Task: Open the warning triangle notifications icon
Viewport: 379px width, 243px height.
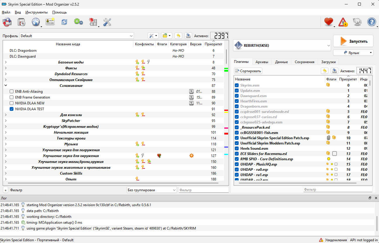Action: click(x=343, y=22)
